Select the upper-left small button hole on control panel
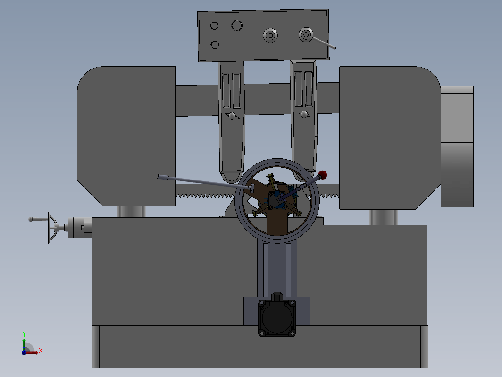The image size is (502, 377). point(214,26)
